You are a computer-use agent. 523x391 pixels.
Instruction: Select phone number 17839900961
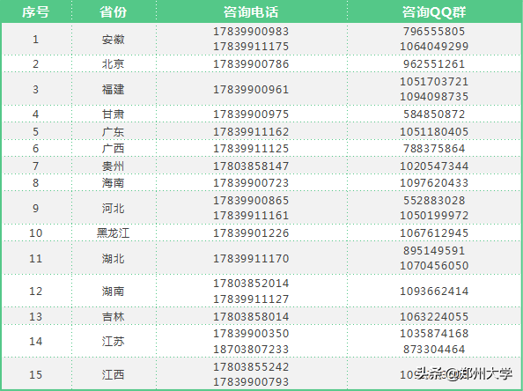251,90
